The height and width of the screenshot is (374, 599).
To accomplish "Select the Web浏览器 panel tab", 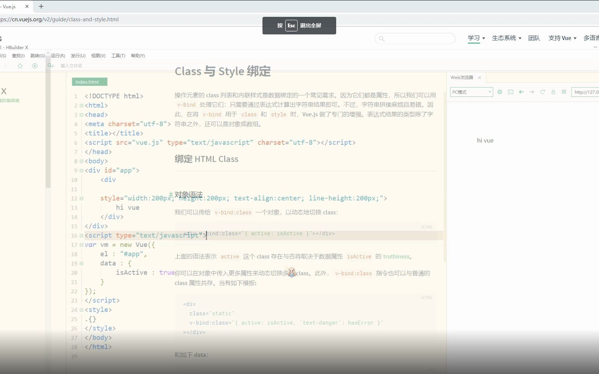I will tap(462, 77).
